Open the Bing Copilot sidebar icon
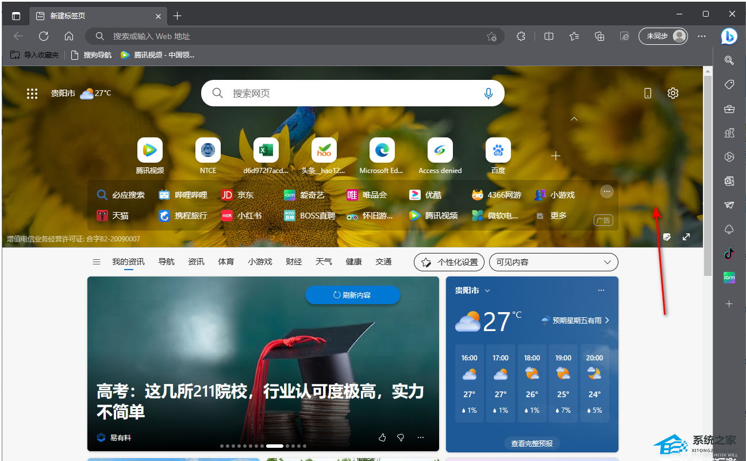 coord(729,36)
